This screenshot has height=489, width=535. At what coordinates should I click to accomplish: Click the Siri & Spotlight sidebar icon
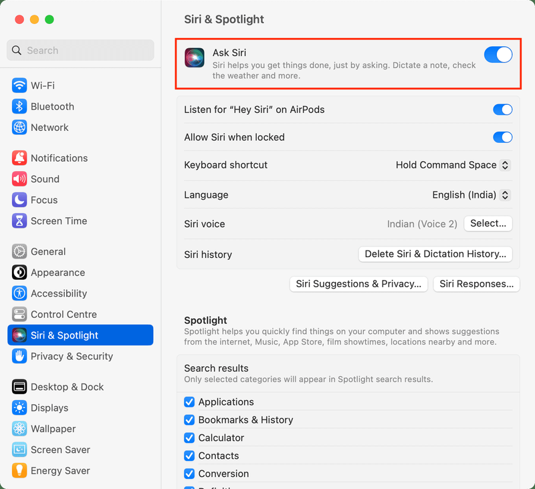pyautogui.click(x=19, y=335)
